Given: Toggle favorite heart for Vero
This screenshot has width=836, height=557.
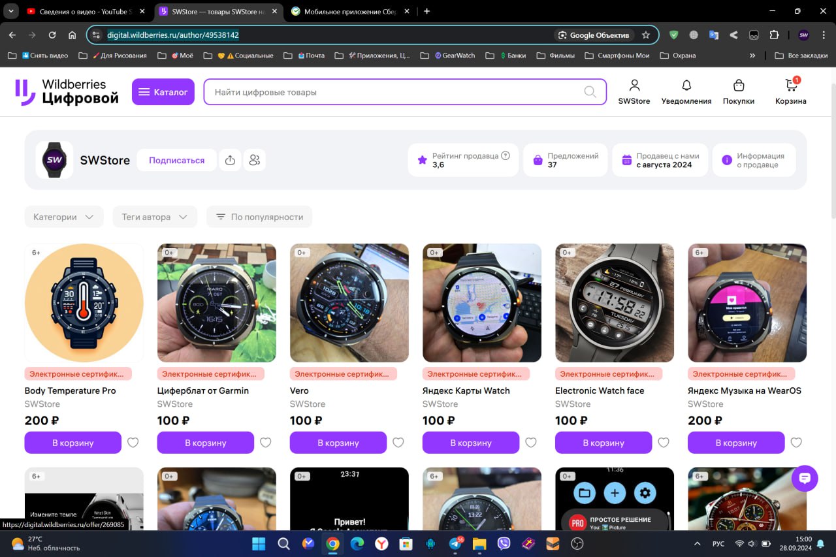Looking at the screenshot, I should pyautogui.click(x=398, y=443).
